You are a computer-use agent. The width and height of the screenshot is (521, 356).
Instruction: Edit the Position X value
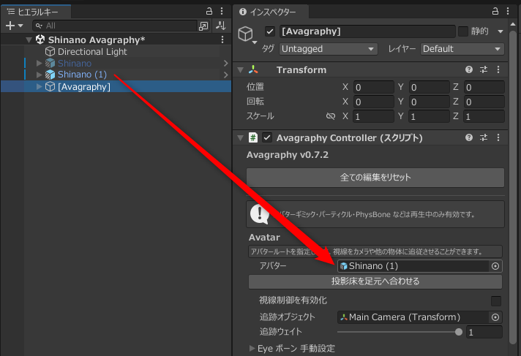point(373,87)
